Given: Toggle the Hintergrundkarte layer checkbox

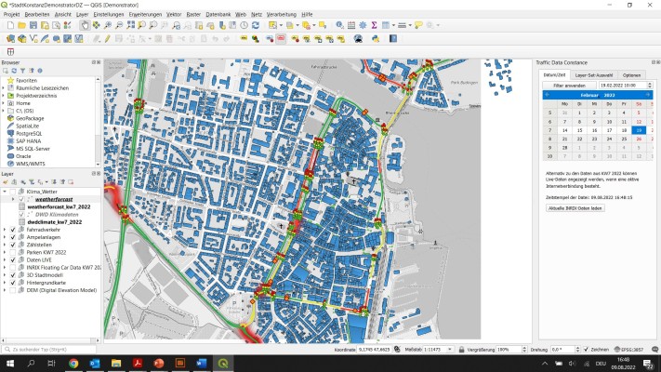Looking at the screenshot, I should click(13, 283).
